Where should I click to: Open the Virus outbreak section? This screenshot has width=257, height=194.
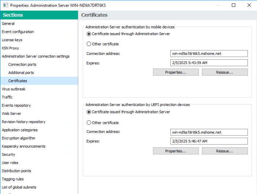pyautogui.click(x=14, y=89)
